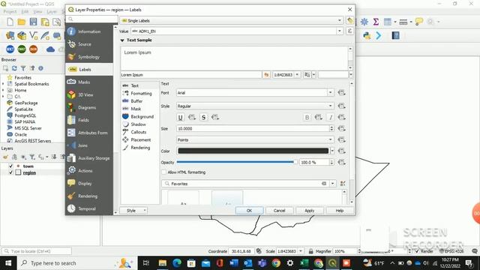Toggle italic text style
480x270 pixels.
tap(330, 117)
